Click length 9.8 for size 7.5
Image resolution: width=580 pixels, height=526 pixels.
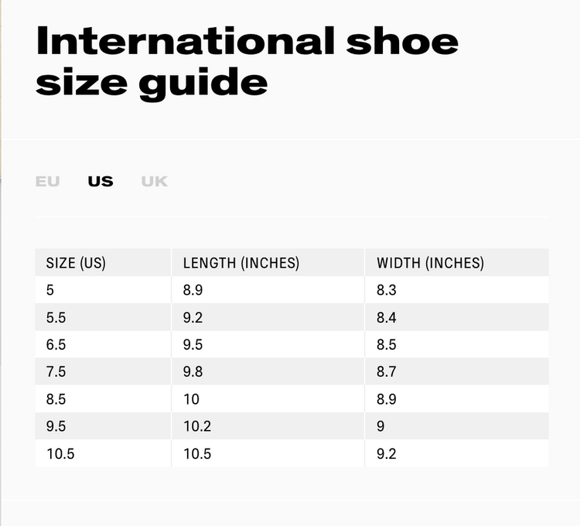[x=193, y=372]
